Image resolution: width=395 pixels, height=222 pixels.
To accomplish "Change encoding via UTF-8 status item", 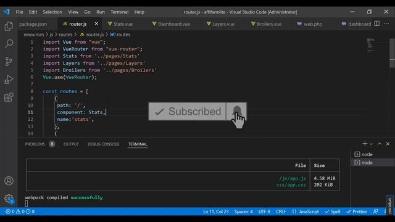I will pos(264,212).
